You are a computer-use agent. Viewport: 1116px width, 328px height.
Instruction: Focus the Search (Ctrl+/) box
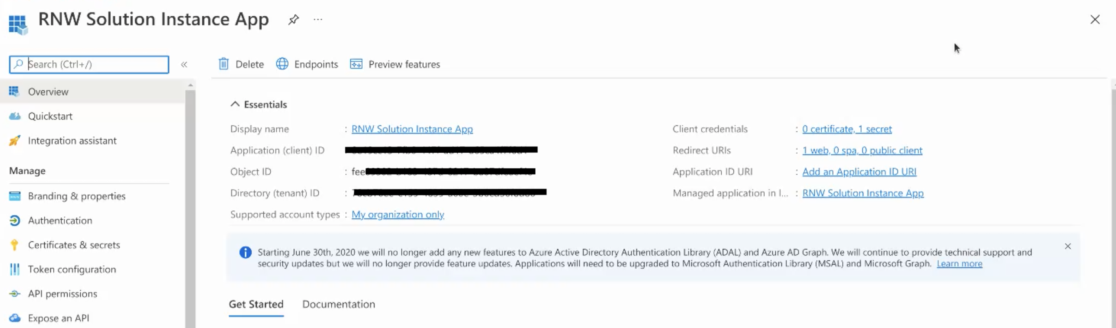click(x=89, y=64)
